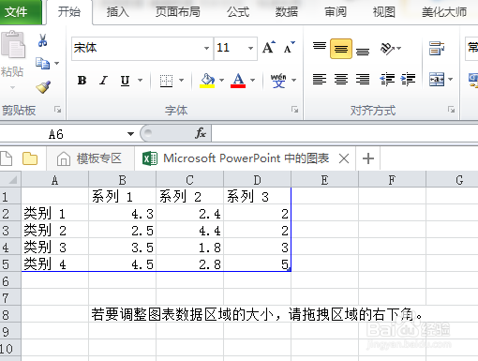The height and width of the screenshot is (361, 478).
Task: Click the Paste clipboard icon
Action: (13, 45)
